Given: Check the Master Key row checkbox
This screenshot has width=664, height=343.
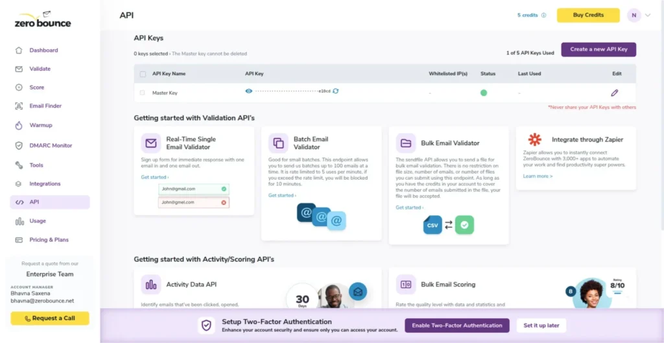Looking at the screenshot, I should [x=142, y=93].
